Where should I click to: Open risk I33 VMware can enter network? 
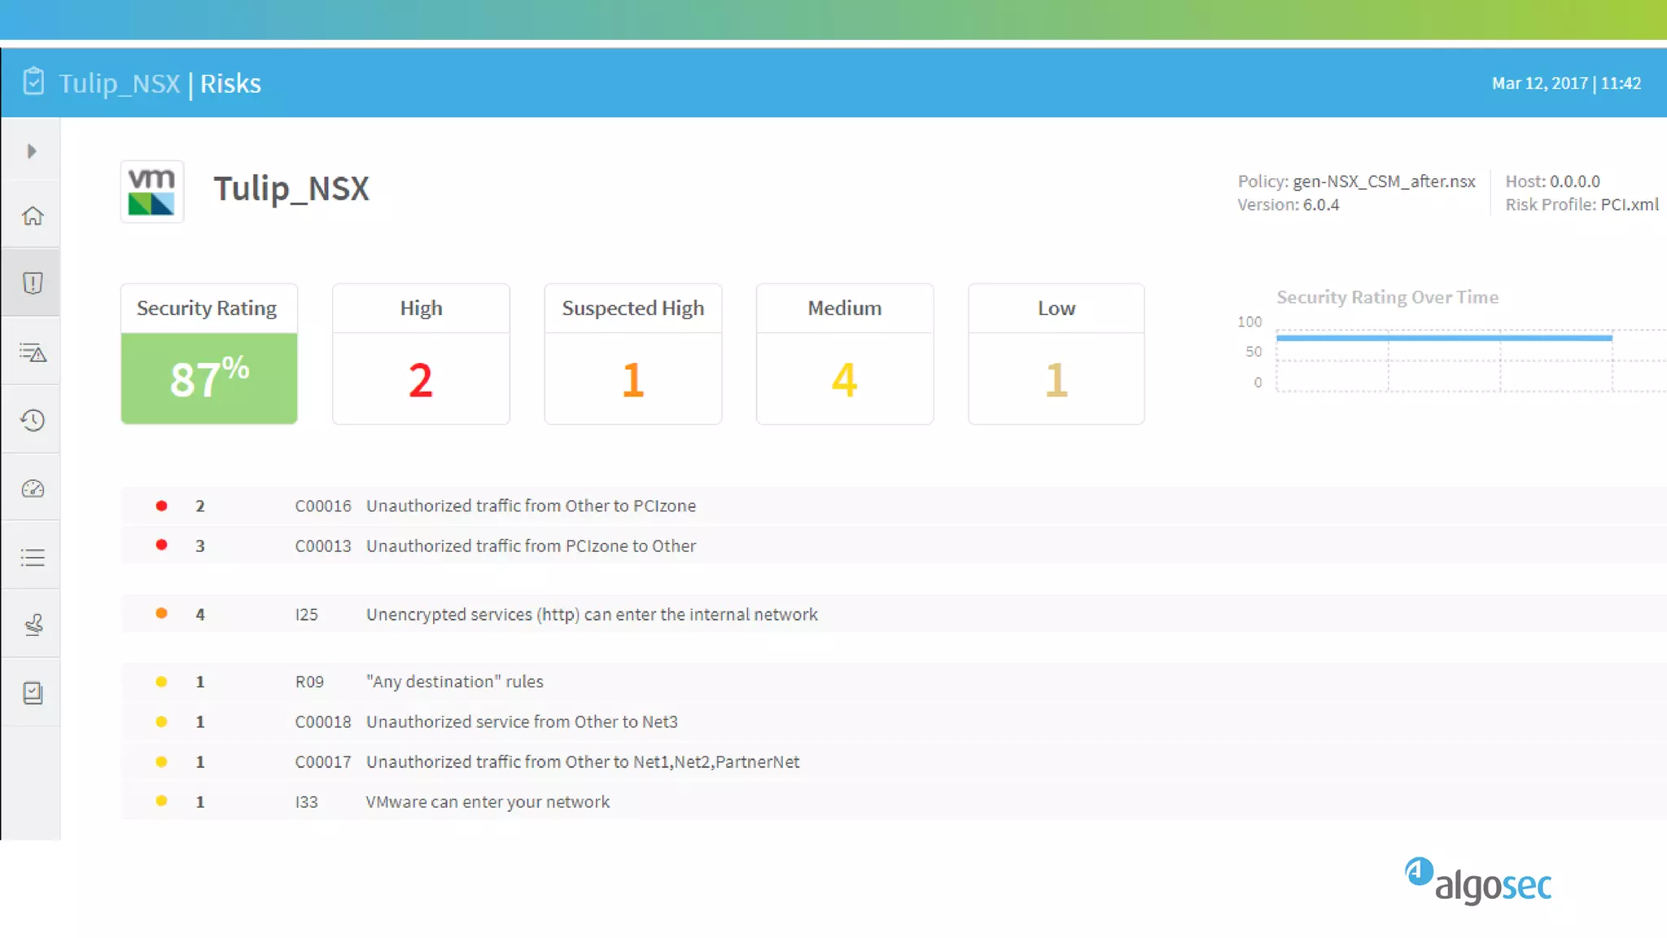[x=488, y=802]
